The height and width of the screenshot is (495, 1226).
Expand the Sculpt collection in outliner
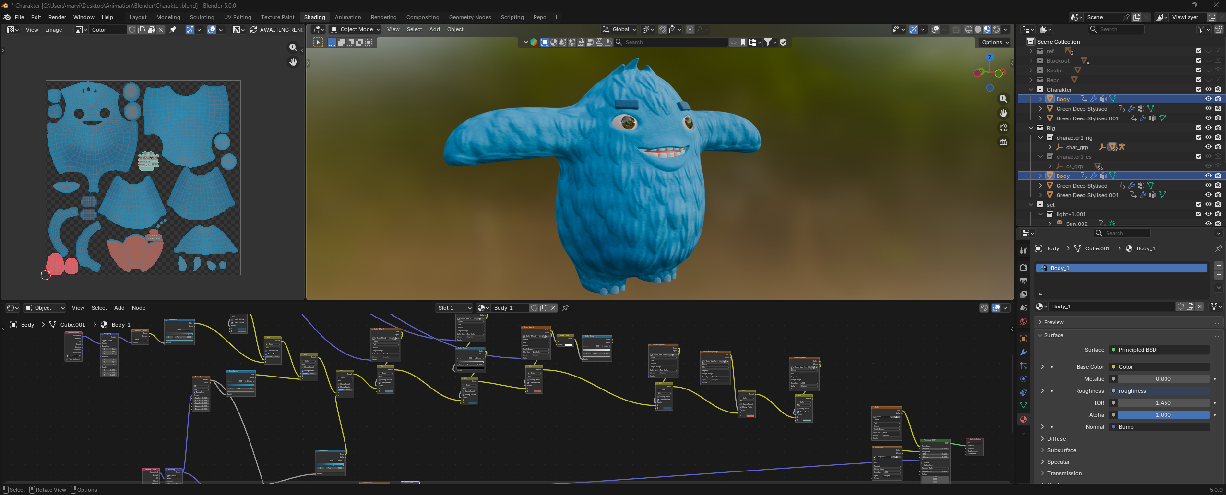pyautogui.click(x=1031, y=71)
